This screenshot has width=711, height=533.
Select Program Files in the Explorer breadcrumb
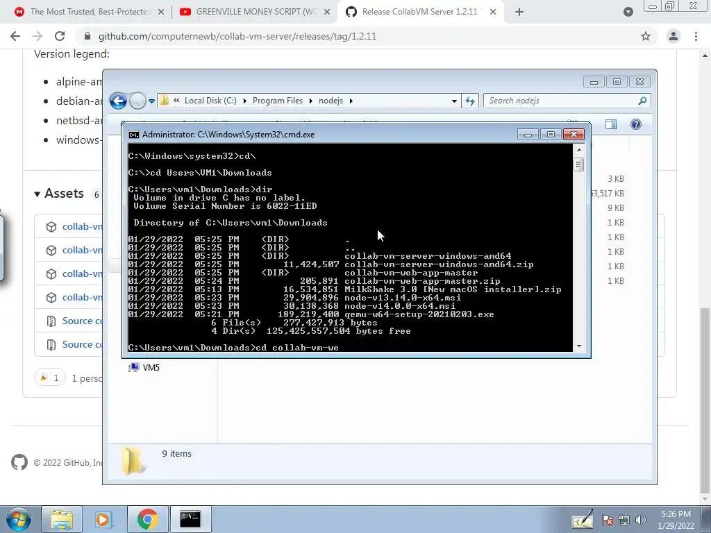pos(278,101)
